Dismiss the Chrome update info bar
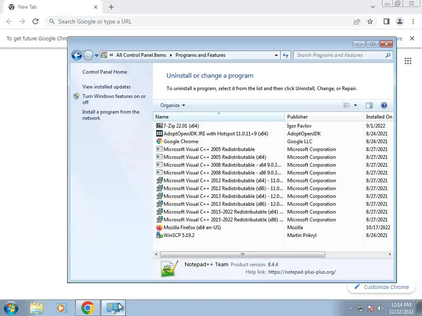The height and width of the screenshot is (316, 422). 412,38
